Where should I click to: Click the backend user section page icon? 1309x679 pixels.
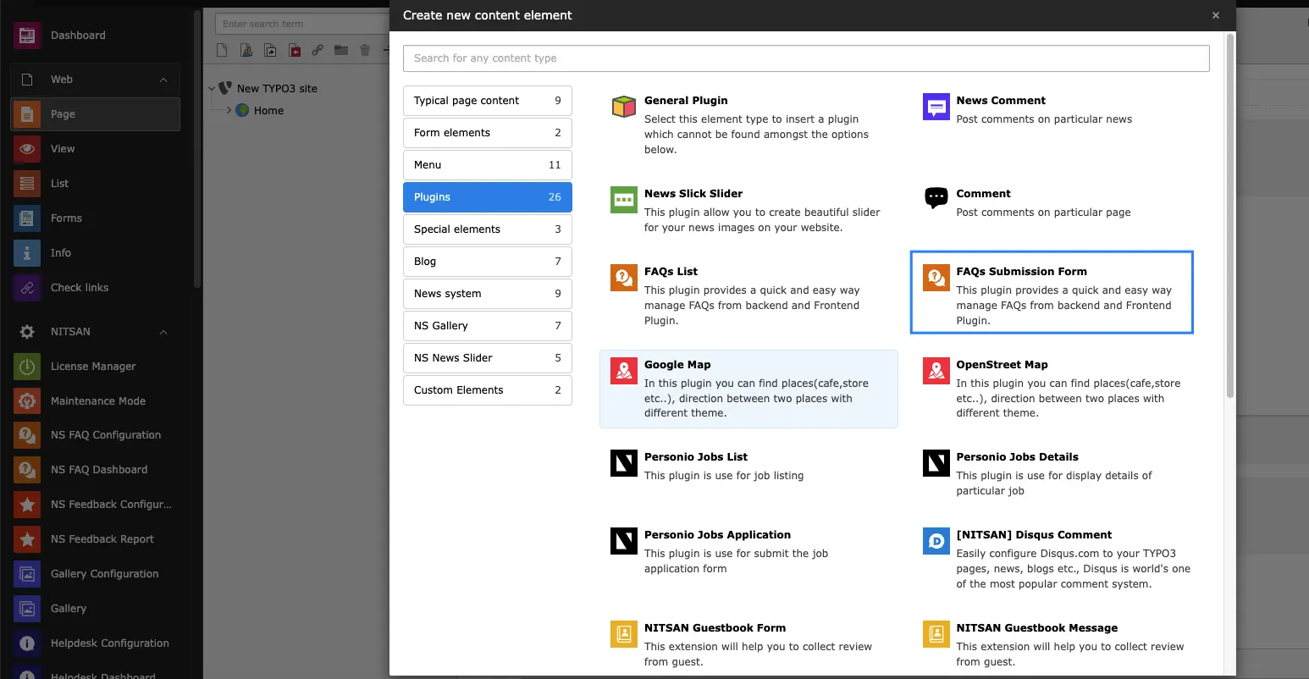coord(246,51)
